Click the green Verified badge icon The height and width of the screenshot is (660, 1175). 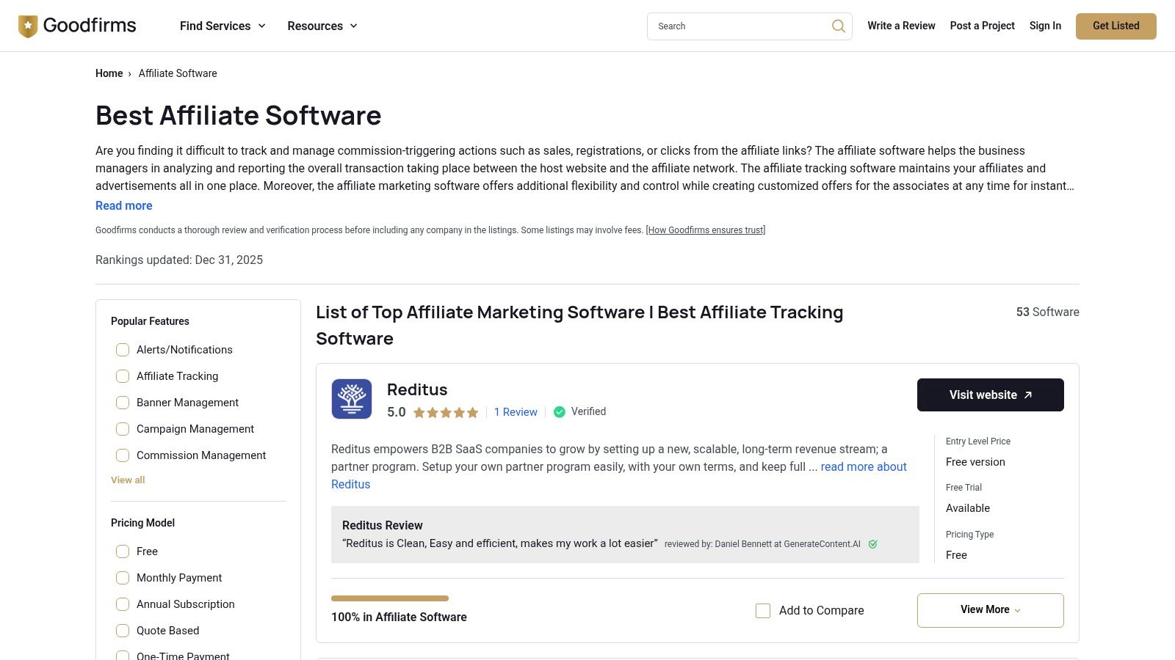pos(559,411)
